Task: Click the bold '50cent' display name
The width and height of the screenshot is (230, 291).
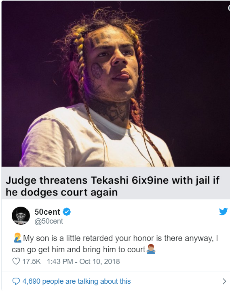Action: [x=47, y=212]
